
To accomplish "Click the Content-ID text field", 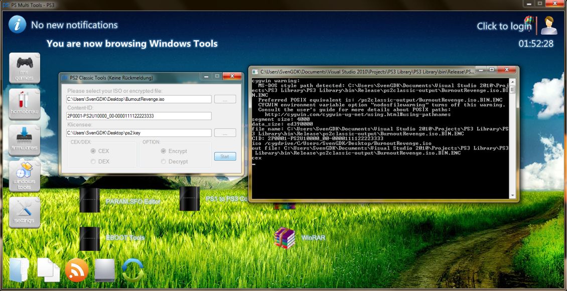I will pos(138,116).
